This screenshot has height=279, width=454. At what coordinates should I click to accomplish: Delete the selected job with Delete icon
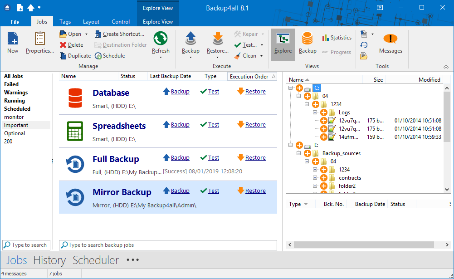[x=63, y=45]
